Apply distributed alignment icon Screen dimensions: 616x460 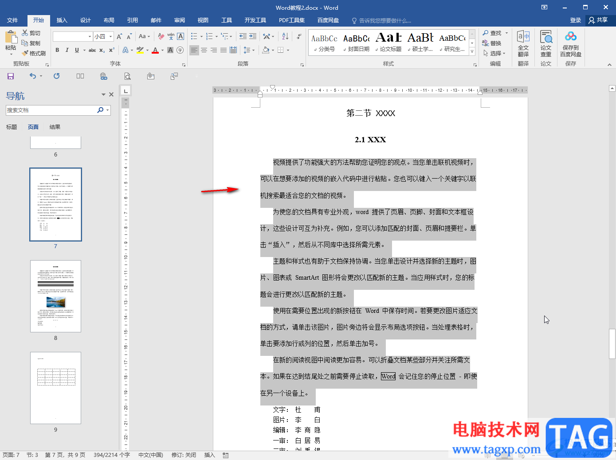pos(233,50)
